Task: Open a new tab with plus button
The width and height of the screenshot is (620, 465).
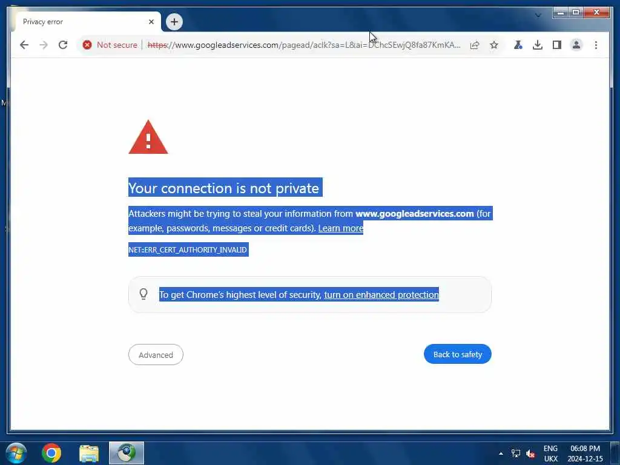Action: (x=174, y=22)
